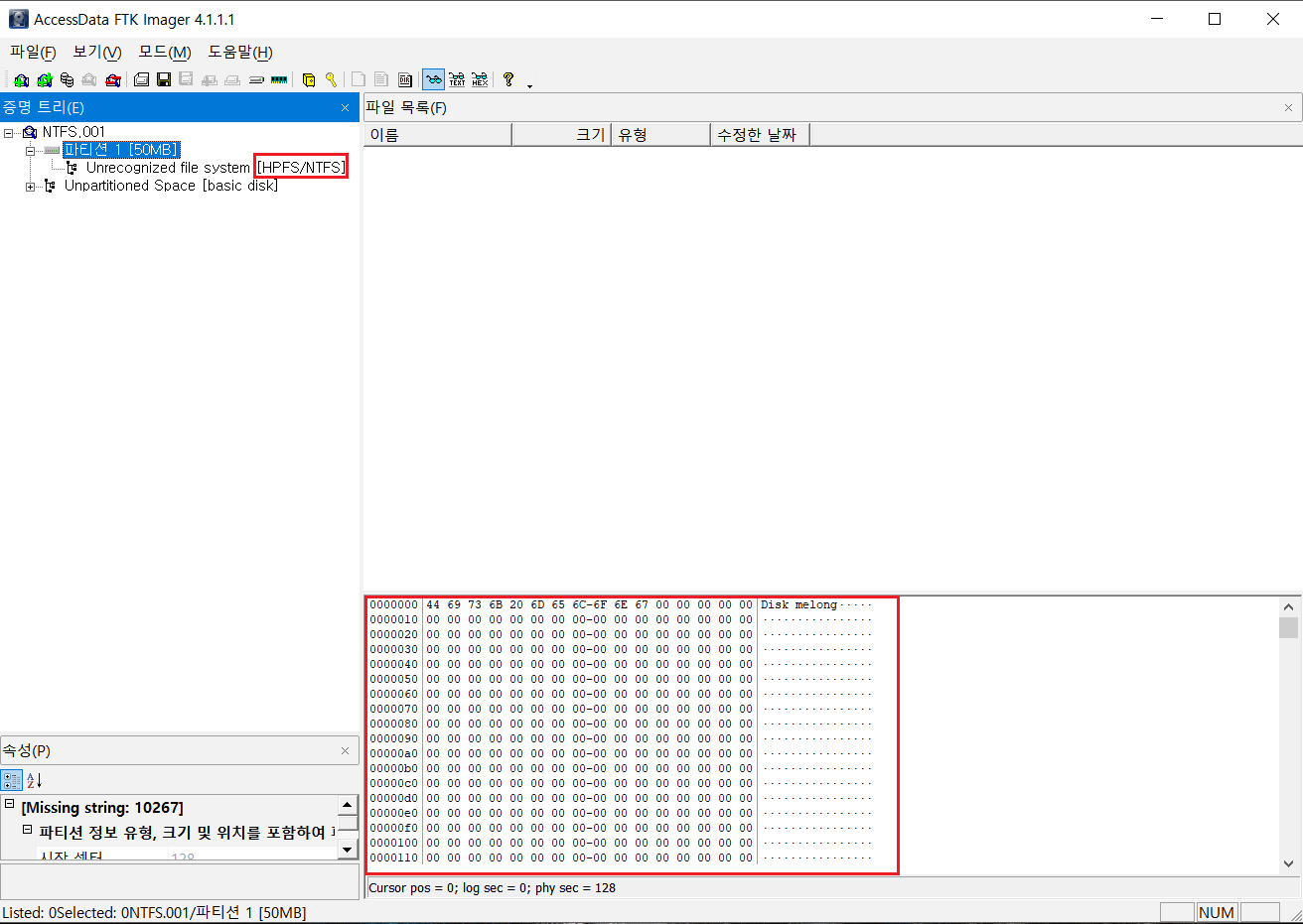1303x924 pixels.
Task: Click the 'Disk melong' ASCII text in hex view
Action: pyautogui.click(x=798, y=604)
